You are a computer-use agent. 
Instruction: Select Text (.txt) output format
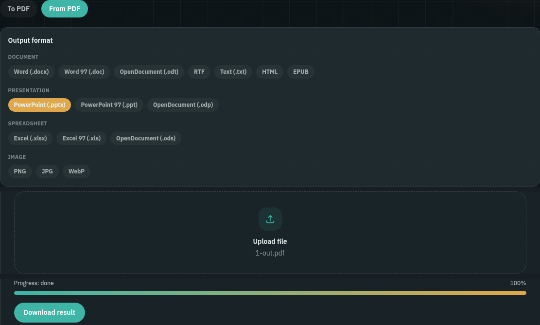pos(233,71)
